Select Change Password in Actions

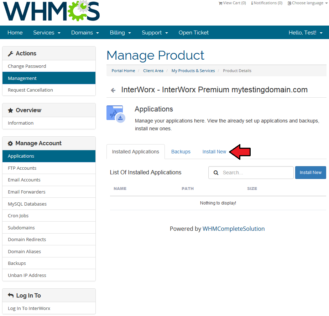coord(49,66)
